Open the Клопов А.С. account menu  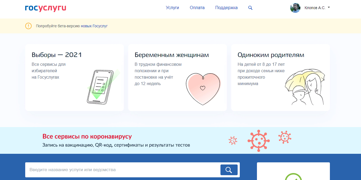[x=315, y=8]
